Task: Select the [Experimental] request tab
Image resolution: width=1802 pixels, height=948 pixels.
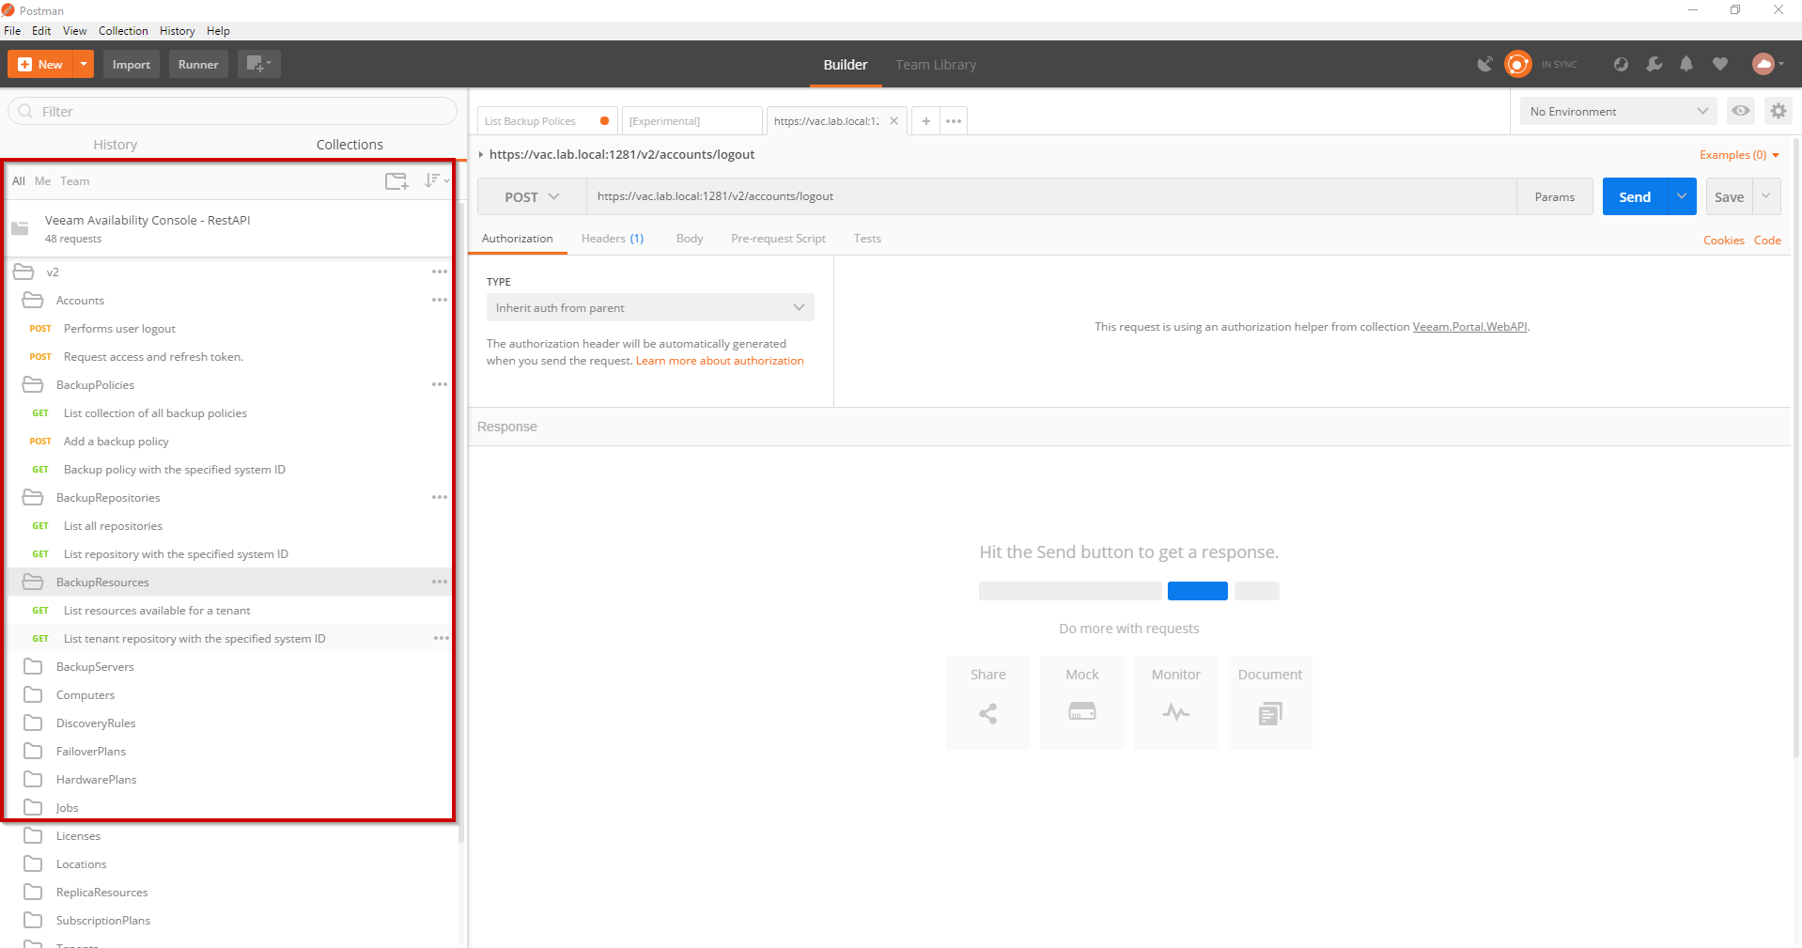Action: click(x=691, y=120)
